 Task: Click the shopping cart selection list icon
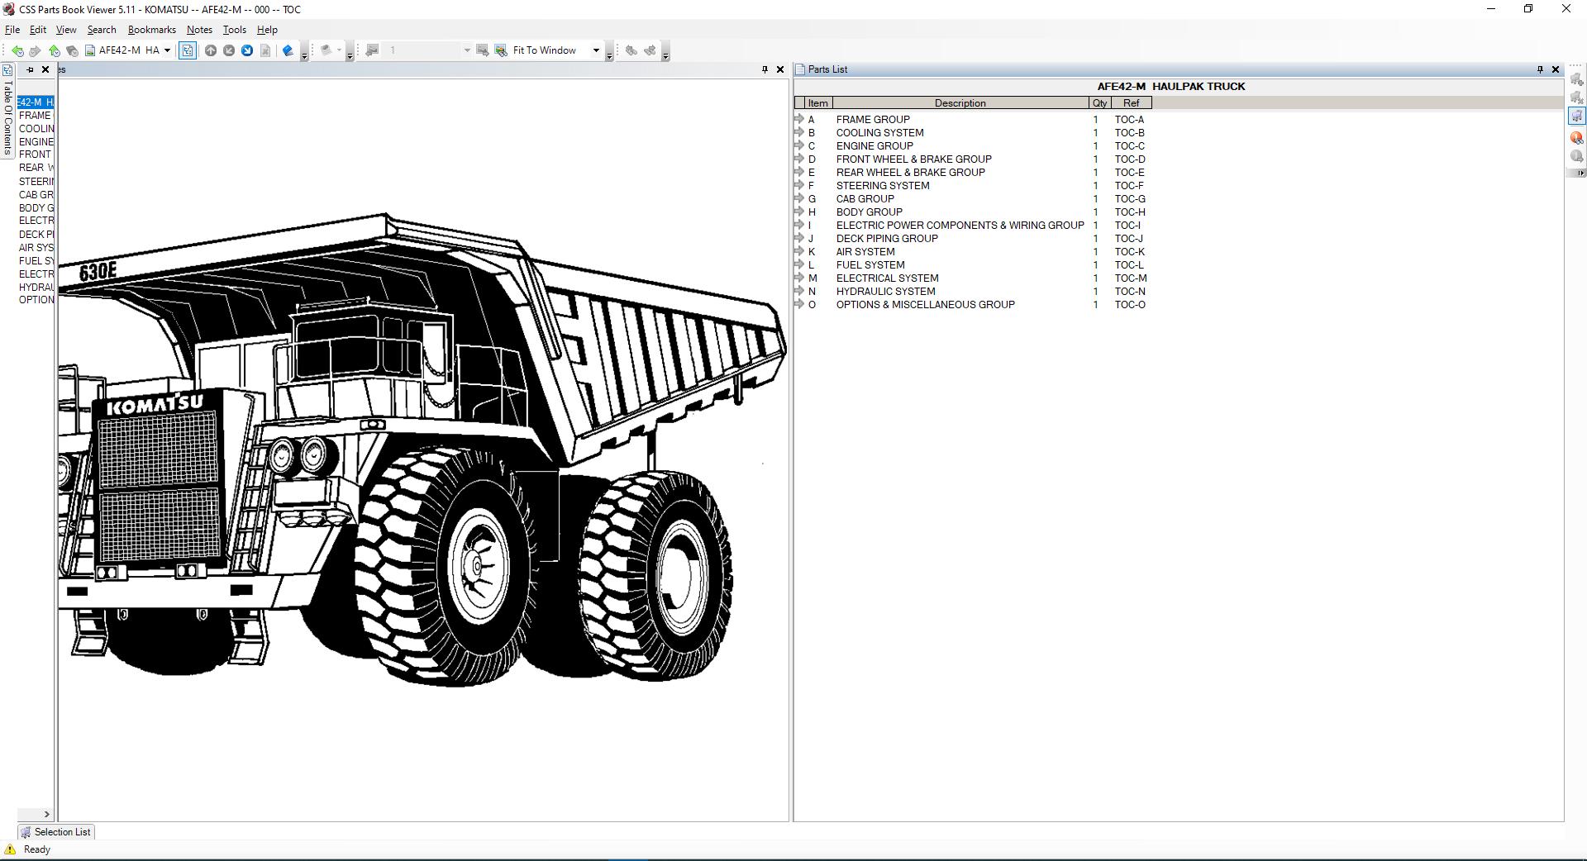click(x=1576, y=117)
